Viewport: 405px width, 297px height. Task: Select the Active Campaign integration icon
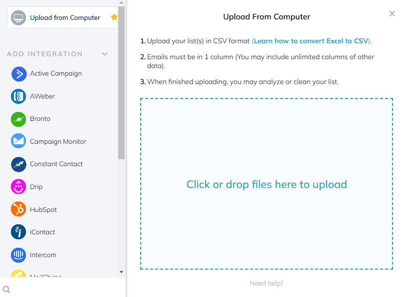19,74
